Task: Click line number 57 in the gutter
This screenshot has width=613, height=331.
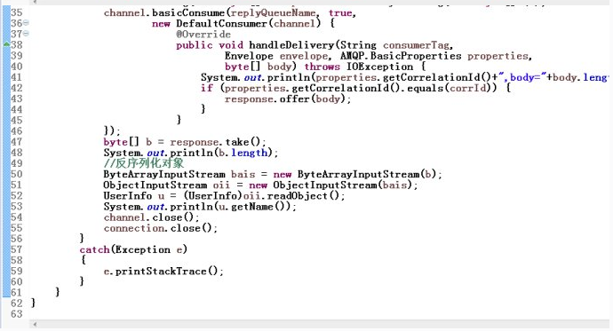Action: [16, 249]
